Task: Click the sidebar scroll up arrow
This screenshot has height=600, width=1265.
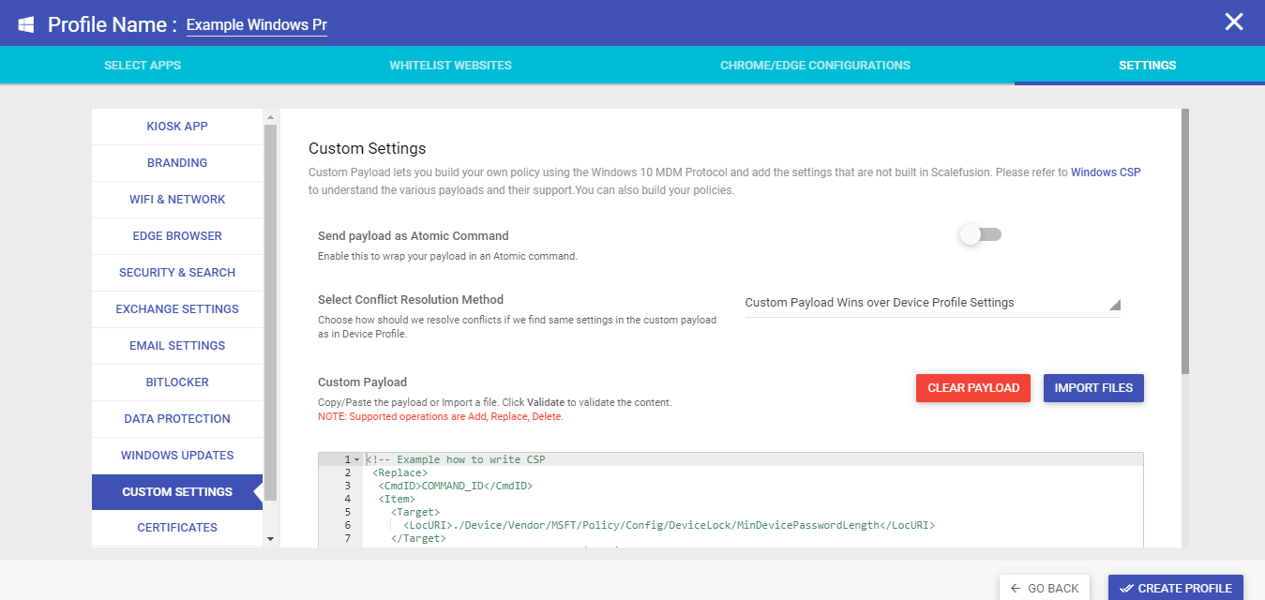Action: point(271,118)
